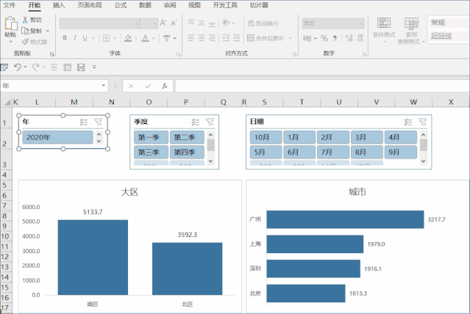
Task: Align text to top
Action: pyautogui.click(x=191, y=23)
